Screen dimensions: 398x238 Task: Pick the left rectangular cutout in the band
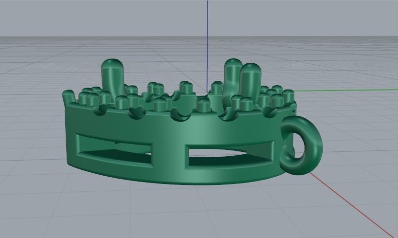(114, 150)
